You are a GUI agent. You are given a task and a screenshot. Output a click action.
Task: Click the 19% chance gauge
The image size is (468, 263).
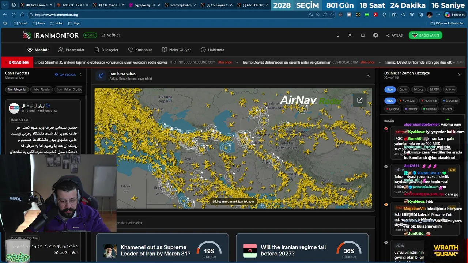click(x=209, y=250)
